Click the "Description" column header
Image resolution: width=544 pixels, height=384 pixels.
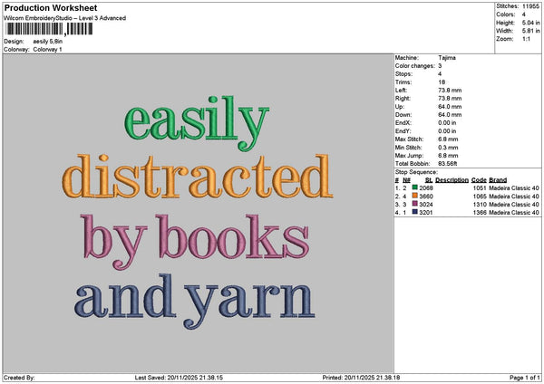[x=452, y=180]
